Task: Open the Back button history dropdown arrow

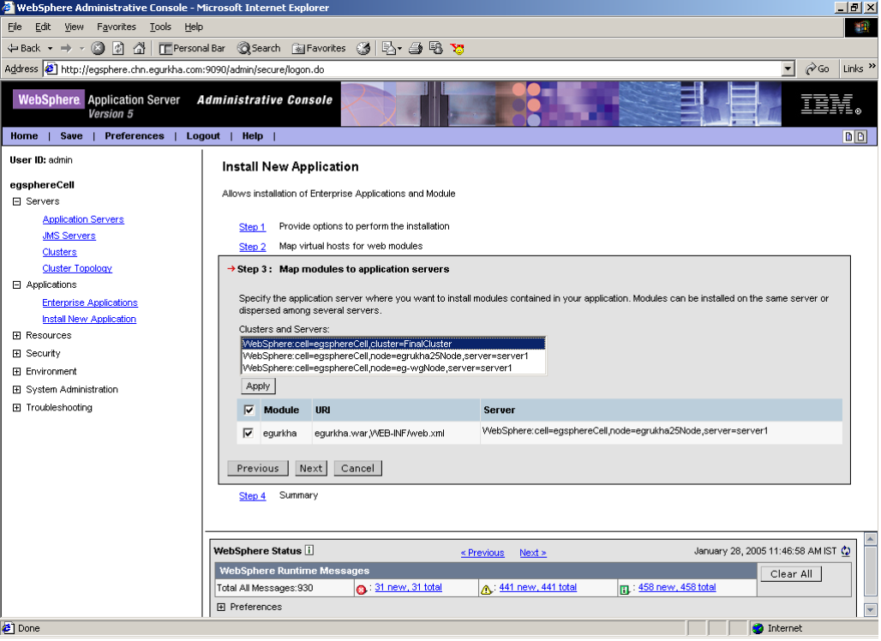Action: tap(50, 48)
